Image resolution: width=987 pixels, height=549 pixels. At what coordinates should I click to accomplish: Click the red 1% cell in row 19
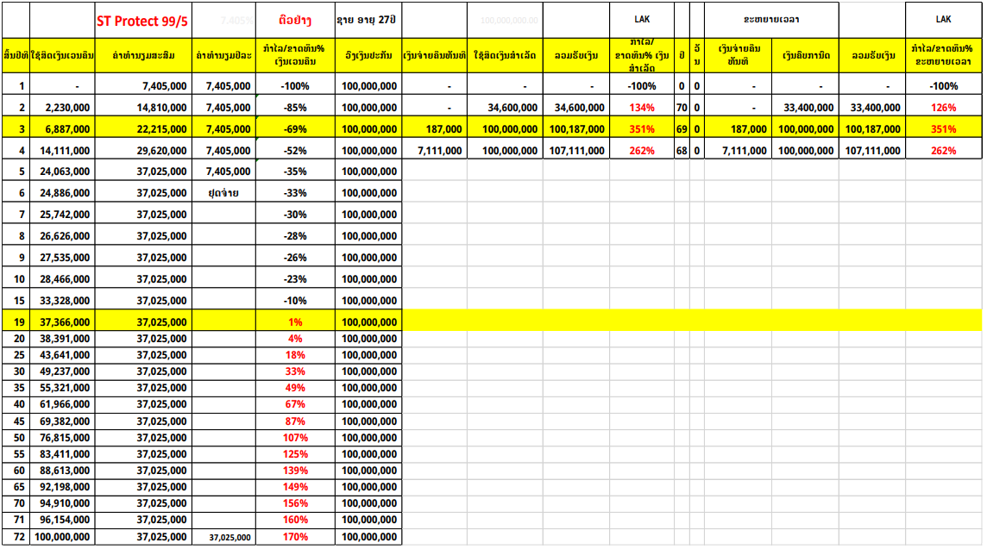point(295,322)
